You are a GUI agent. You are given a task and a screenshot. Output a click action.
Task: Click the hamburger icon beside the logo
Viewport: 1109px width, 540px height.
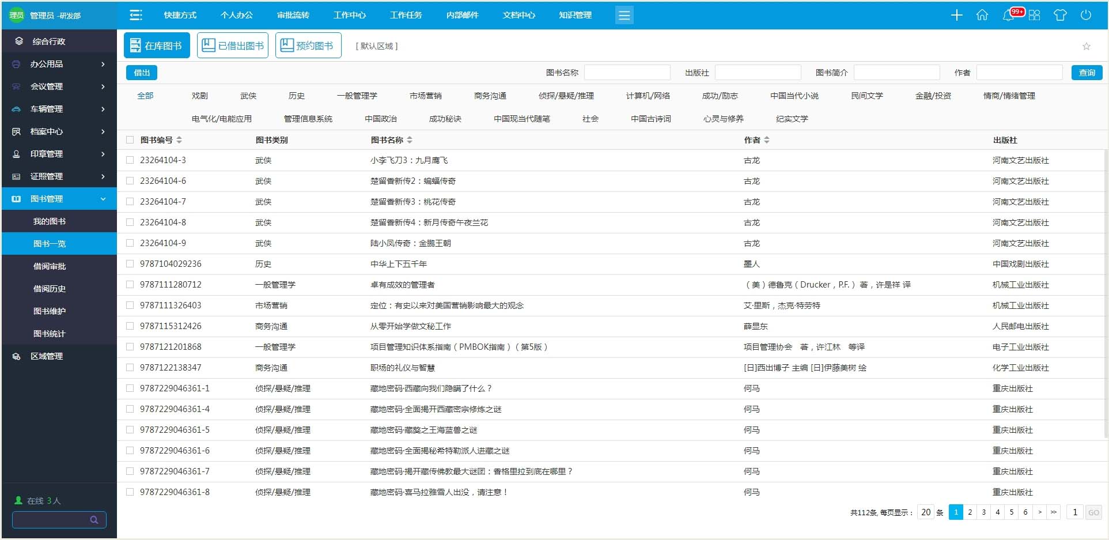tap(135, 15)
